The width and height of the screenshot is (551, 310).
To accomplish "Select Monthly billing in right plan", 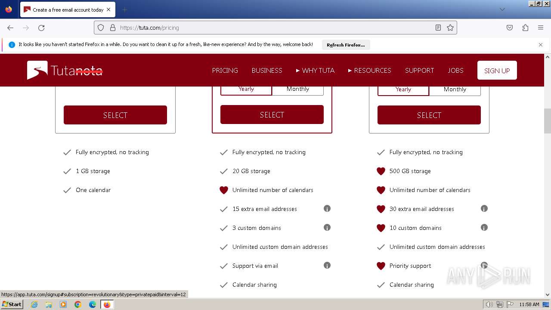I will (x=455, y=90).
